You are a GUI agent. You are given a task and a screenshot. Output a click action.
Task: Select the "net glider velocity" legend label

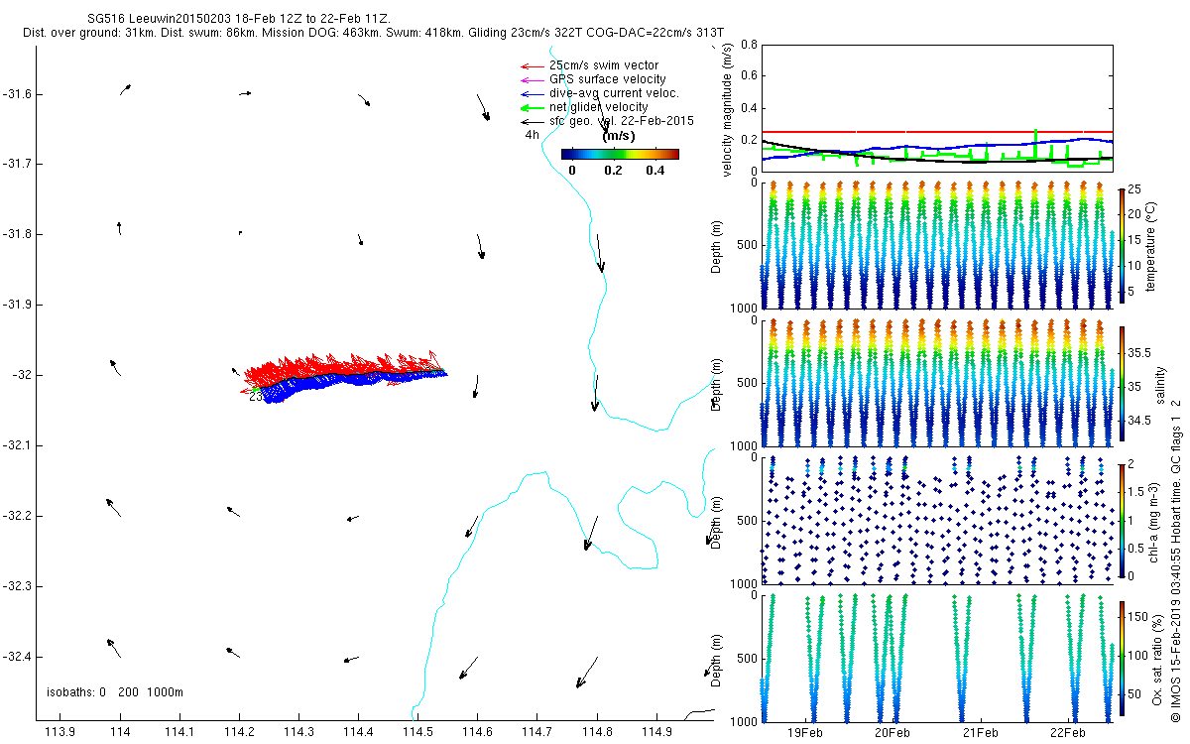tap(598, 107)
